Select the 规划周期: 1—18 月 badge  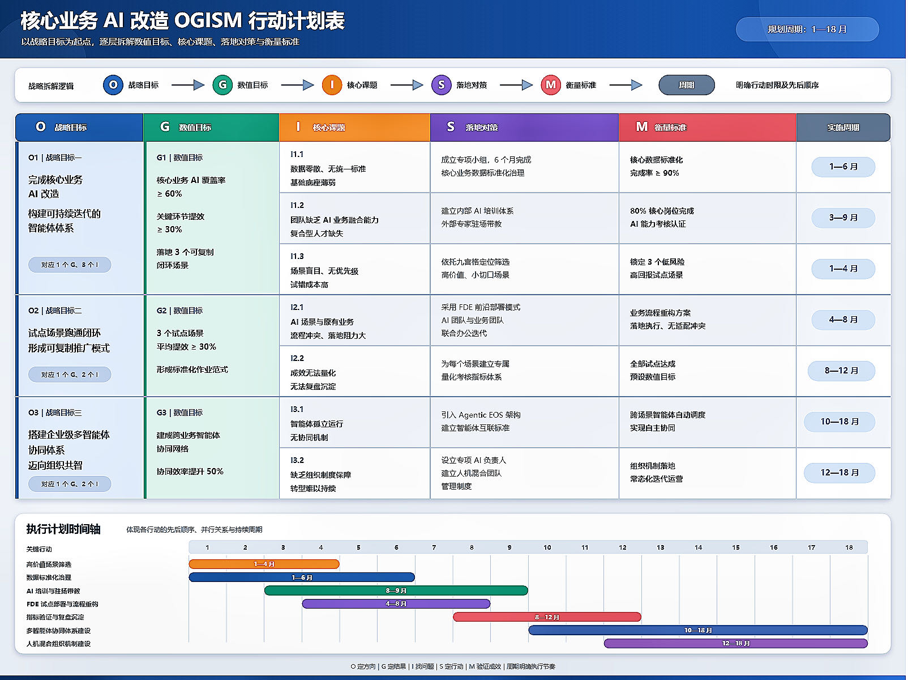(x=807, y=29)
